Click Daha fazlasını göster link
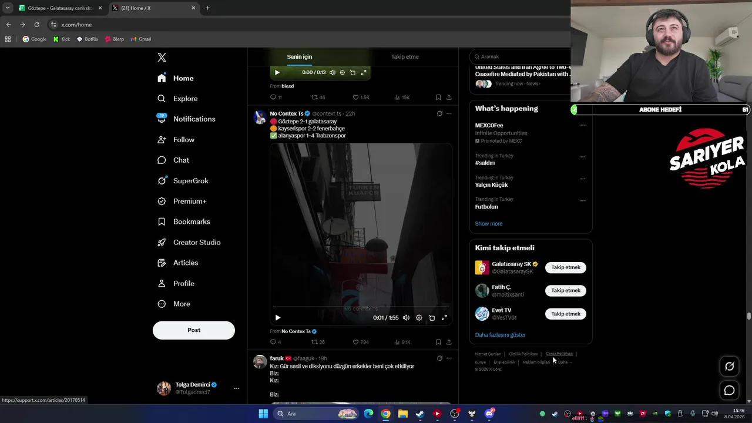752x423 pixels. (501, 335)
